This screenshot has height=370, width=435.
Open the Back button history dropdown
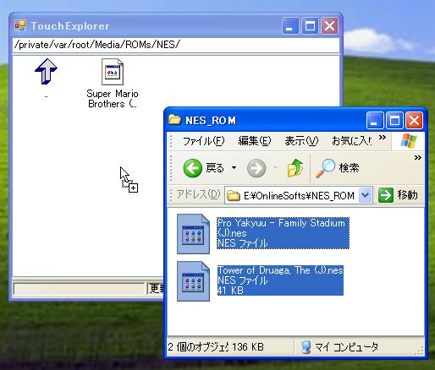[234, 168]
